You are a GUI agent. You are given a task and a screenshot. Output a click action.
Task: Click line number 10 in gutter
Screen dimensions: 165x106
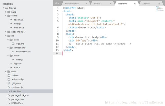(57, 40)
